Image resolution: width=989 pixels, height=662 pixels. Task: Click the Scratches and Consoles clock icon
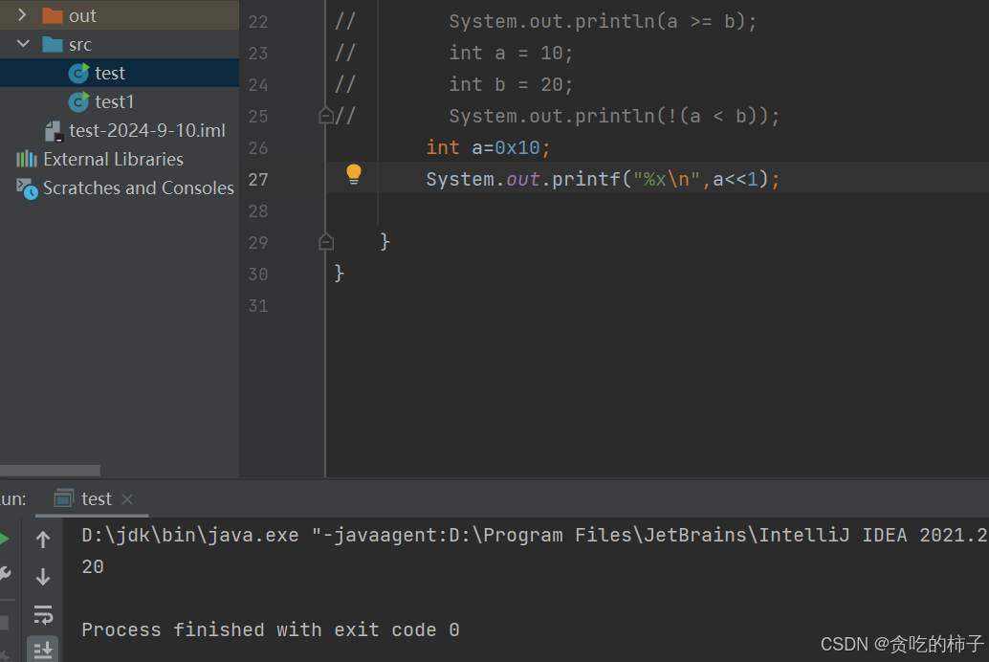[27, 188]
